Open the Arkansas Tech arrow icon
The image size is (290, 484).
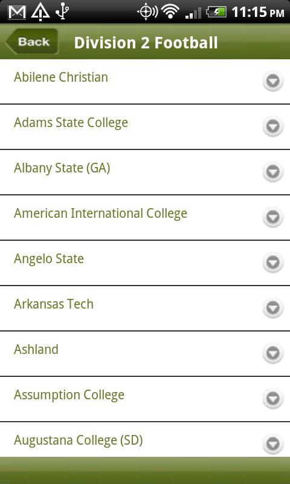273,308
